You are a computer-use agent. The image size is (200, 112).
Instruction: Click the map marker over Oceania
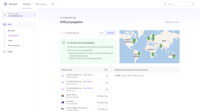(174, 57)
